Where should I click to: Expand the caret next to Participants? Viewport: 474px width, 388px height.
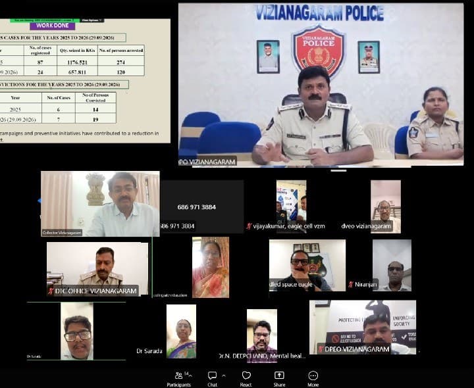click(190, 376)
